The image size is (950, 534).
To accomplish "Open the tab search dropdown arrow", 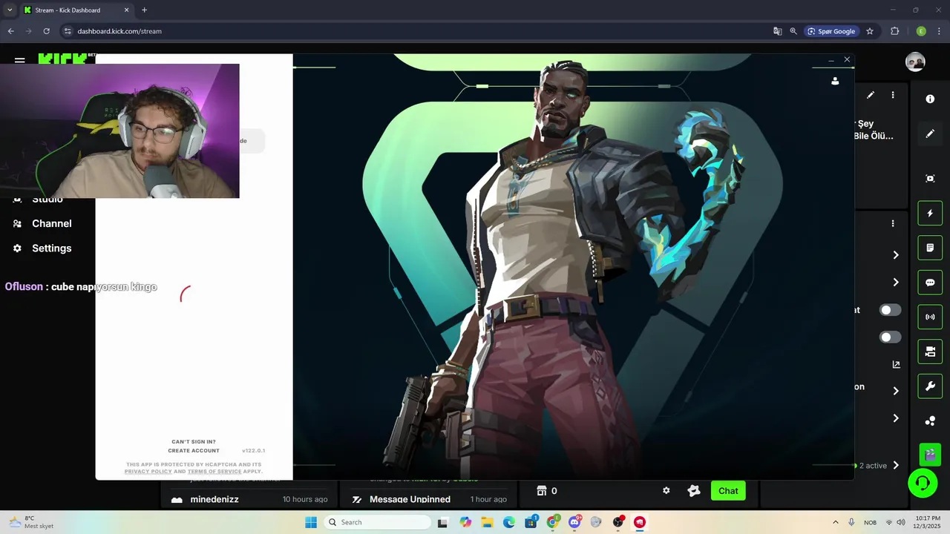I will (x=10, y=10).
